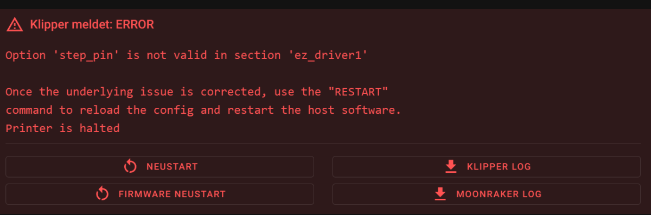Click 'Once the underlying issue is corrected' text

pyautogui.click(x=113, y=92)
